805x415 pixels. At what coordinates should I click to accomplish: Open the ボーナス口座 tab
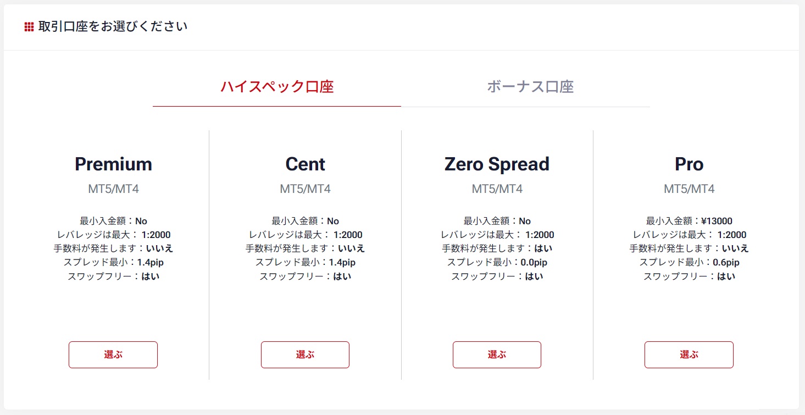tap(530, 87)
